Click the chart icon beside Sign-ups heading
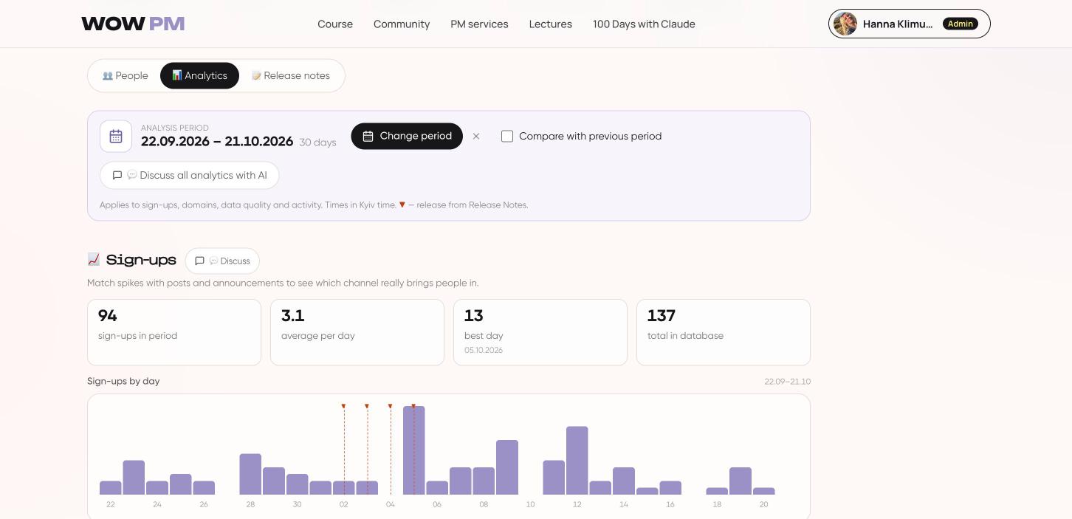Viewport: 1072px width, 519px height. [94, 259]
